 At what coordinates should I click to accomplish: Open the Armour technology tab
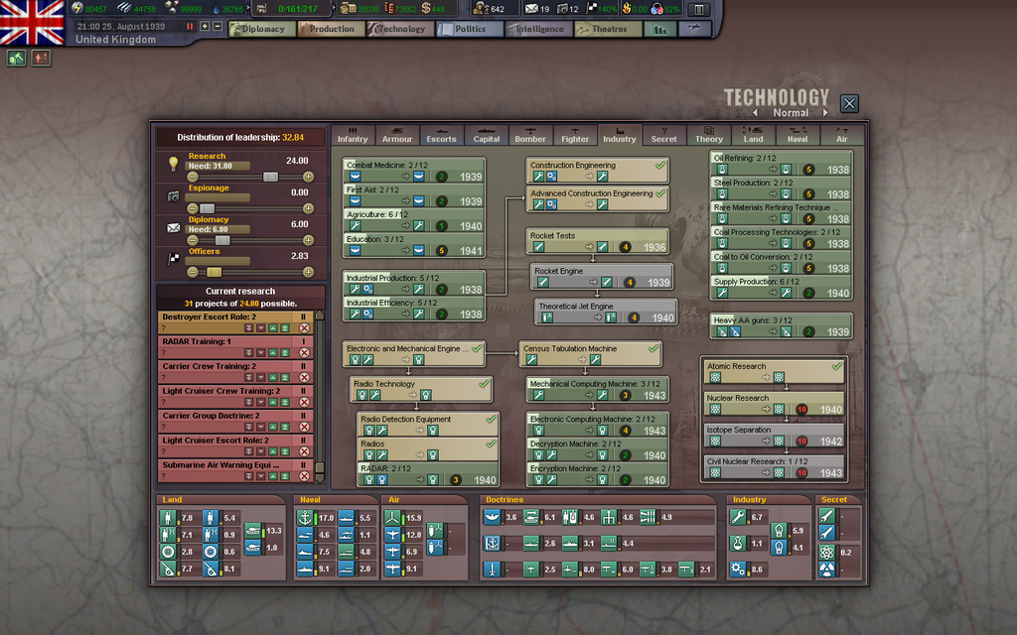pyautogui.click(x=397, y=135)
